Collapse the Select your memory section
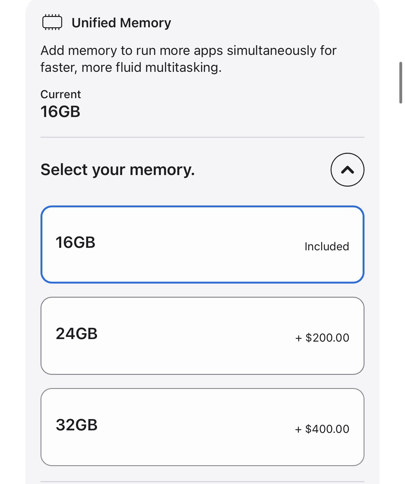Viewport: 405px width, 484px height. click(347, 170)
